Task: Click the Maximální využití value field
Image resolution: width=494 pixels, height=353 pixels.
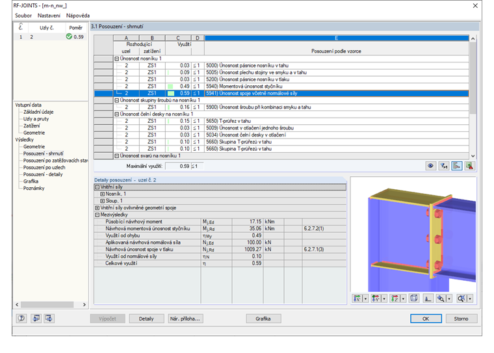Action: click(x=178, y=166)
